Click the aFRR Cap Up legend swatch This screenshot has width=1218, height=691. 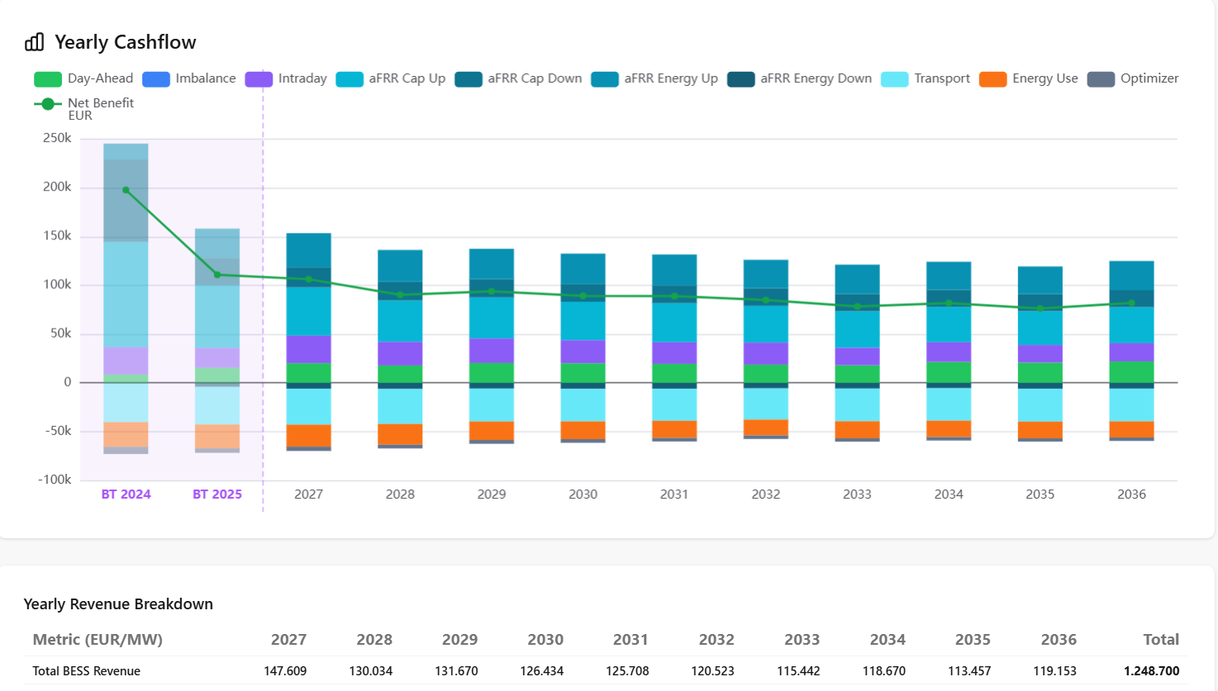(x=350, y=79)
